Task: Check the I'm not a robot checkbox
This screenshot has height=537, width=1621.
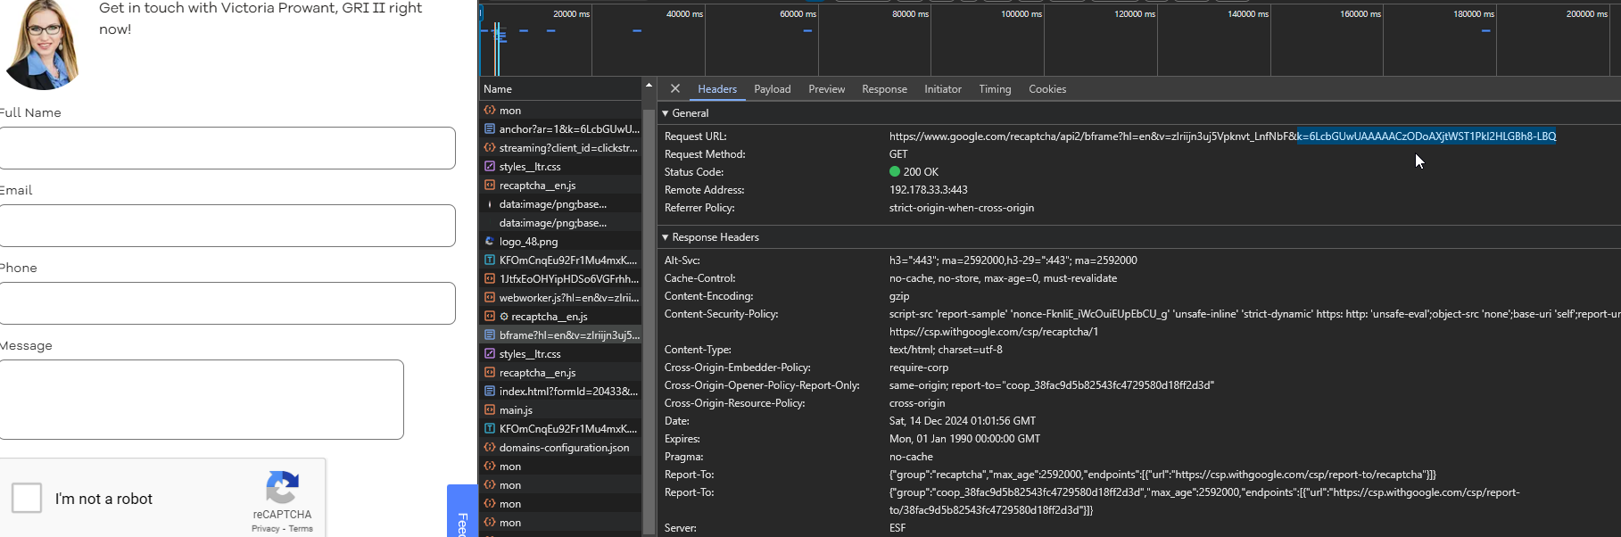Action: (27, 498)
